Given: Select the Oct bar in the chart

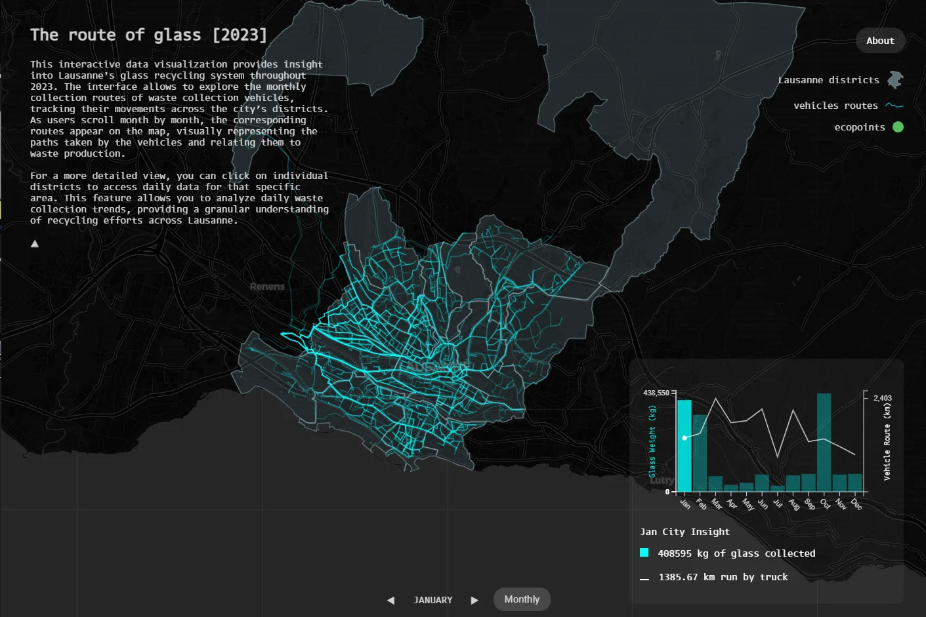Looking at the screenshot, I should pos(824,443).
